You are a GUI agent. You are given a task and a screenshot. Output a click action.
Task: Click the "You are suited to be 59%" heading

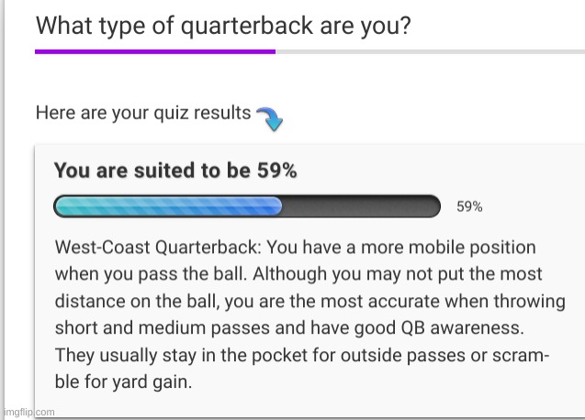[174, 171]
